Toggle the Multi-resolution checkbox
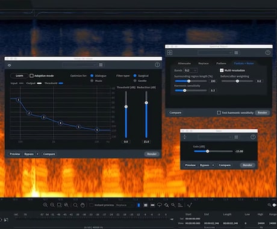Image resolution: width=277 pixels, height=229 pixels. tap(222, 71)
